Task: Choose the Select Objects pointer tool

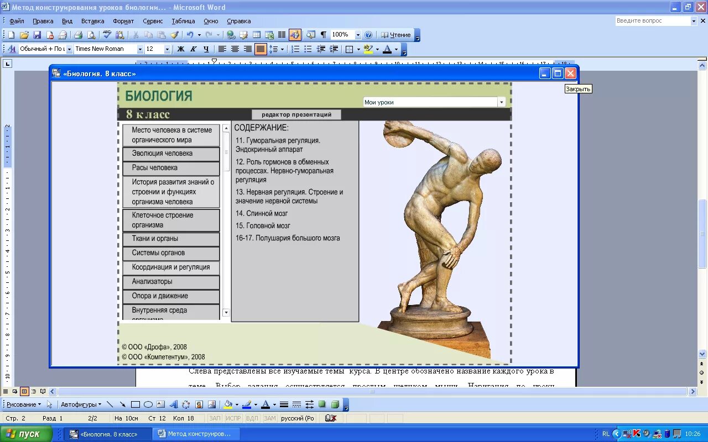Action: (49, 404)
